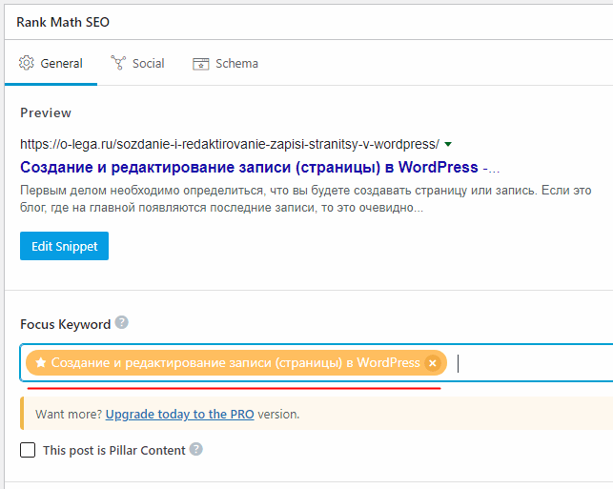Remove the focus keyword tag with X
This screenshot has width=613, height=489.
tap(433, 363)
